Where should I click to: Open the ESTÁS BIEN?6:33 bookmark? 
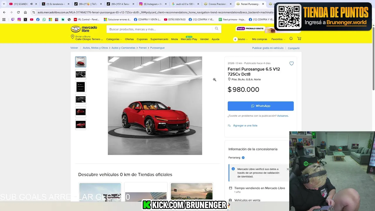pyautogui.click(x=175, y=20)
